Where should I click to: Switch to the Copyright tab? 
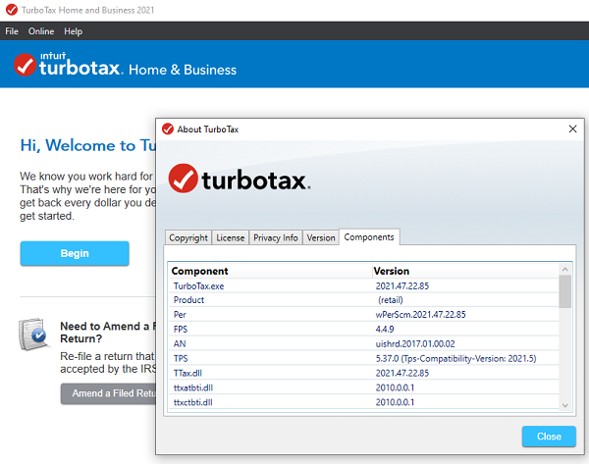[188, 237]
